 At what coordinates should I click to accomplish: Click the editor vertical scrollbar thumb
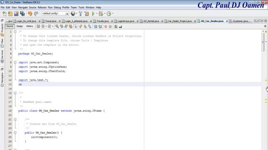click(x=263, y=42)
